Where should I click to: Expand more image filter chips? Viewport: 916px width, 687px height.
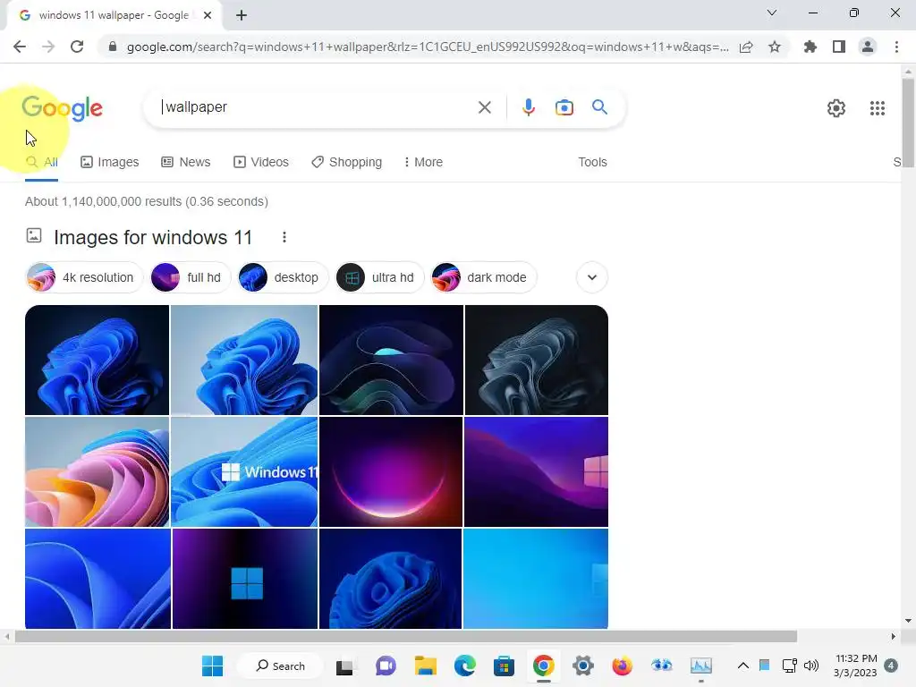[x=592, y=277]
